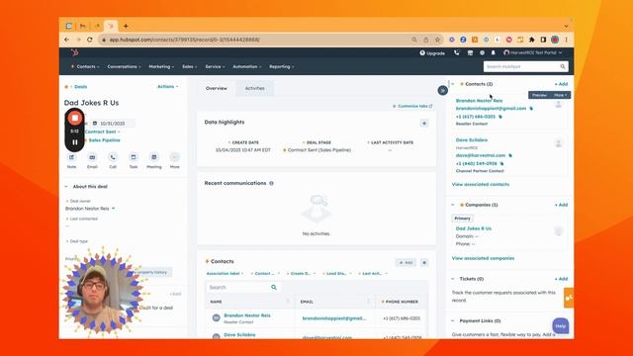This screenshot has height=356, width=633.
Task: Add a contact via sidebar Contacts + Add
Action: tap(561, 84)
